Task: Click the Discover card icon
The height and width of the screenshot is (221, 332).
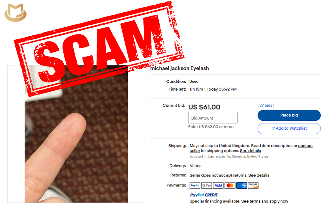Action: pos(253,185)
